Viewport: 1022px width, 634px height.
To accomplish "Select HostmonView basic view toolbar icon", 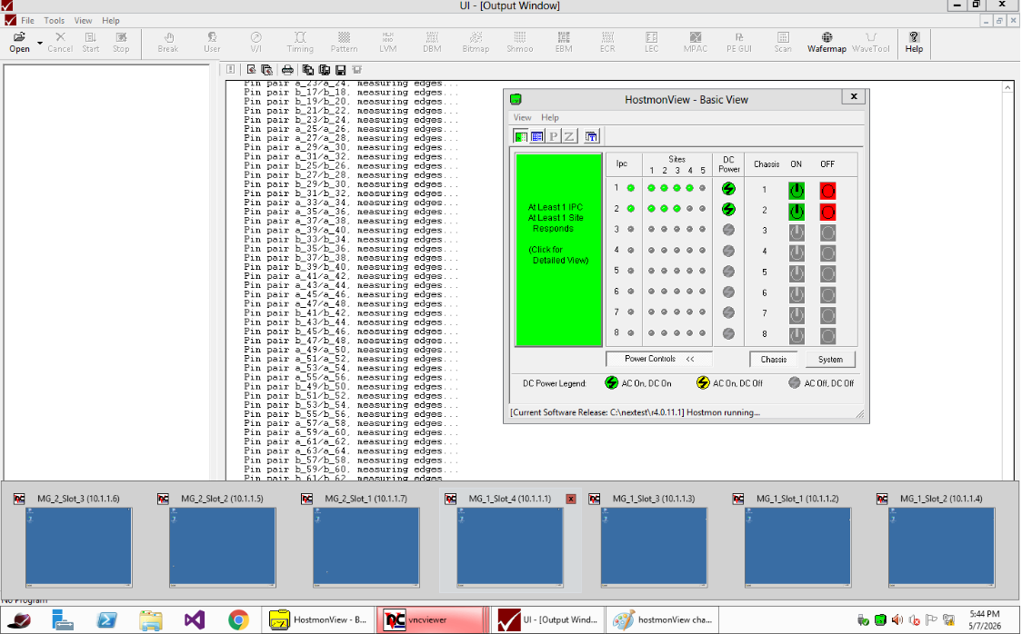I will click(521, 136).
